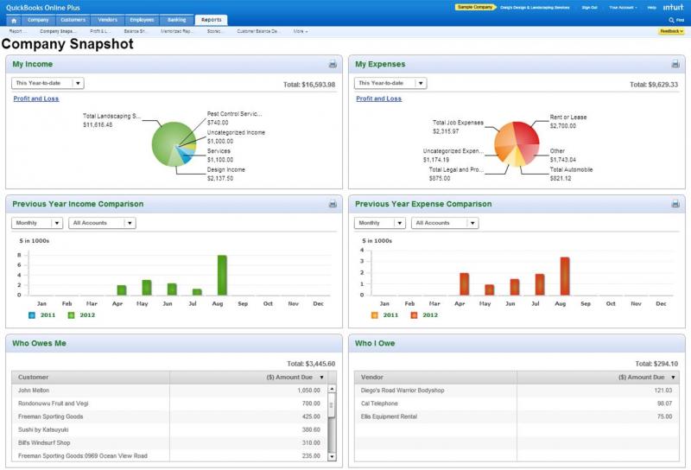Click the Sample Company yellow tag
This screenshot has height=470, width=691.
pos(474,7)
